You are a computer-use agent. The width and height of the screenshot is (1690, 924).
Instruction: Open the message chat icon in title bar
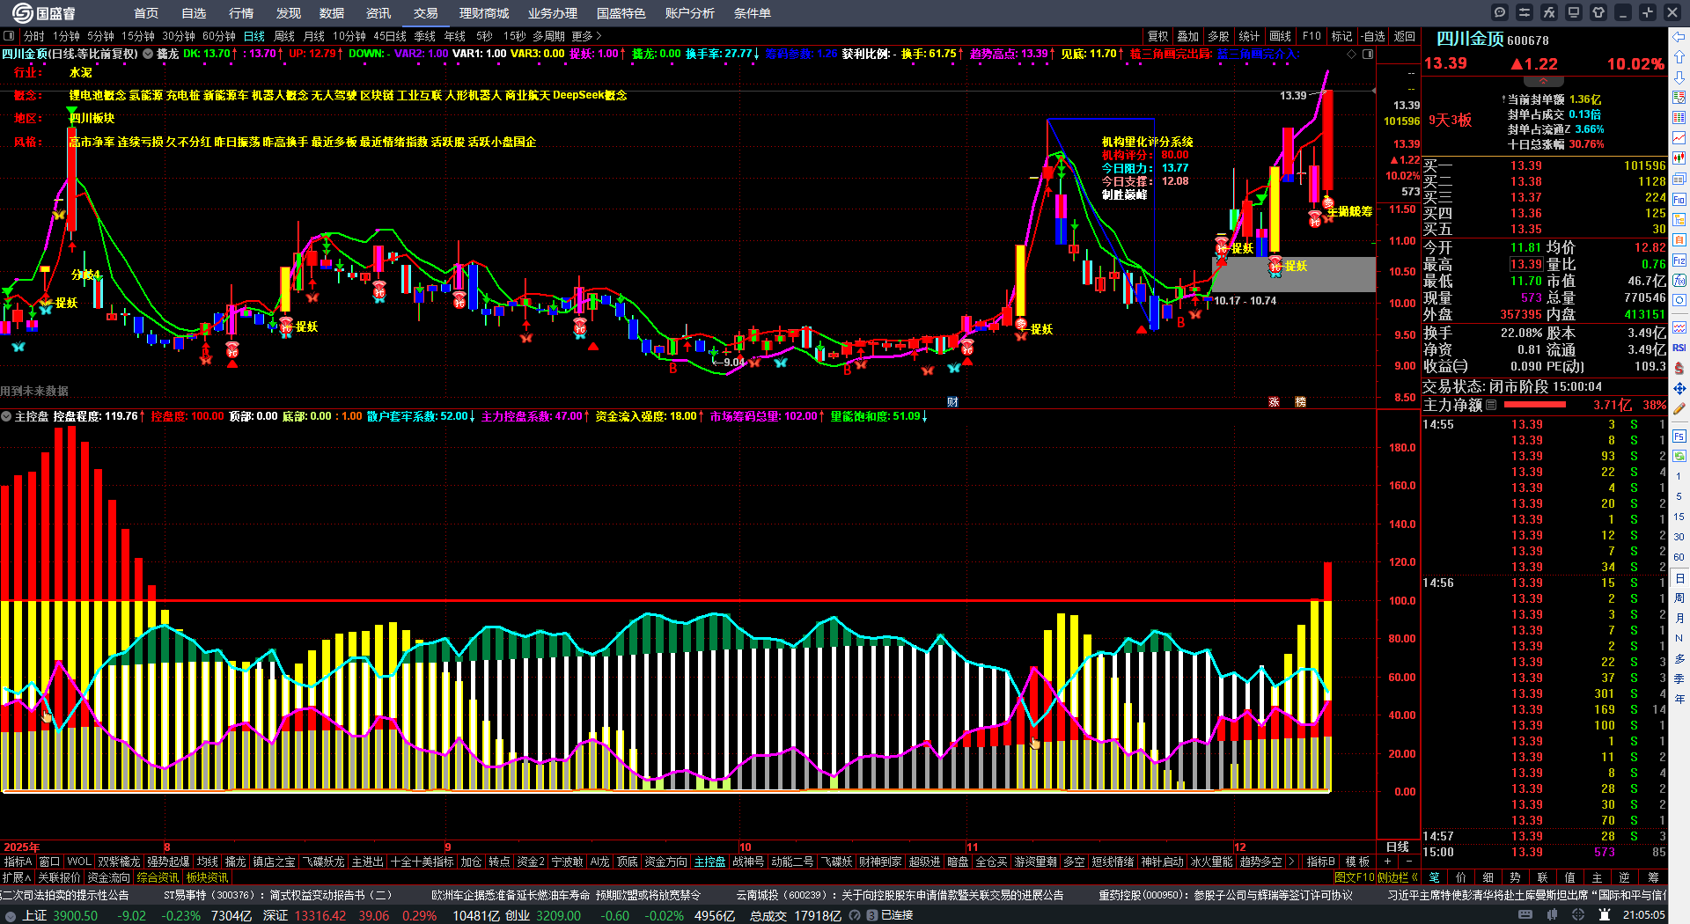pyautogui.click(x=1500, y=12)
